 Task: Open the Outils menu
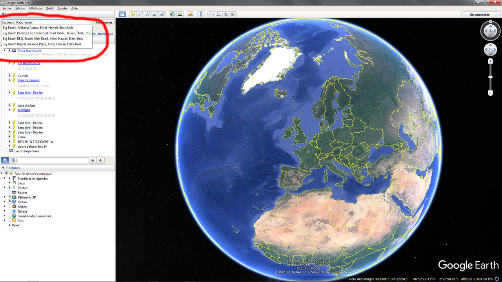pos(50,8)
